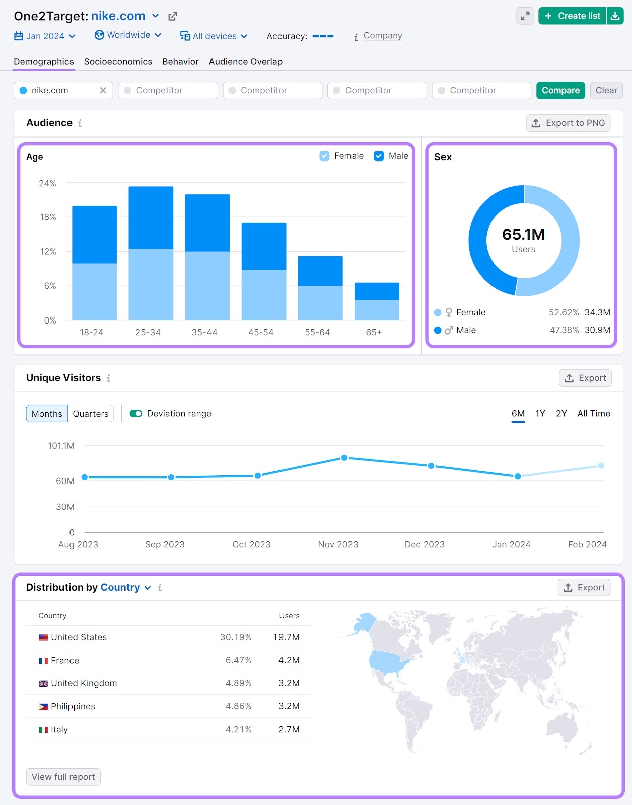Open the Jan 2024 date dropdown

click(45, 36)
